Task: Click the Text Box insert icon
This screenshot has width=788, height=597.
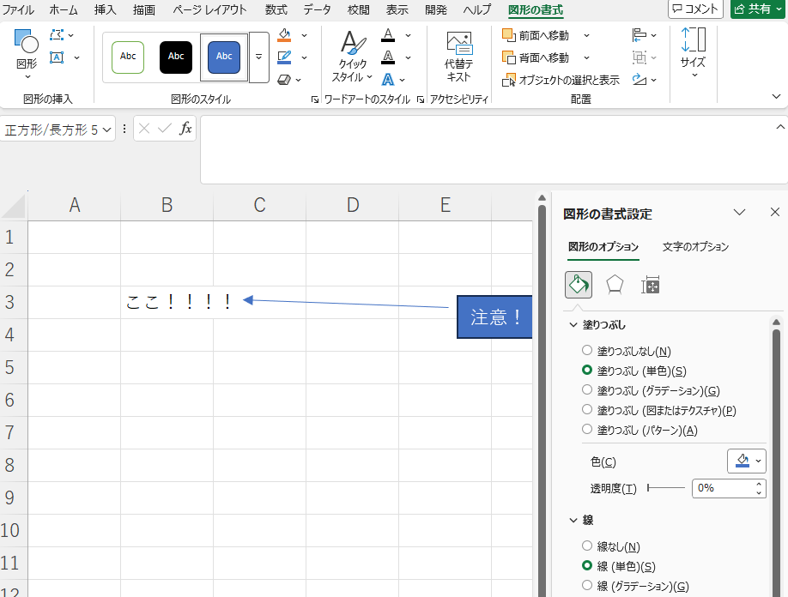Action: pyautogui.click(x=57, y=57)
